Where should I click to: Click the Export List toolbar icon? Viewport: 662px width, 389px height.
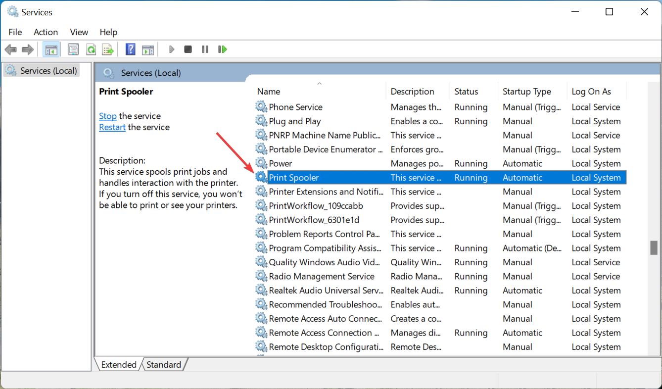click(107, 49)
